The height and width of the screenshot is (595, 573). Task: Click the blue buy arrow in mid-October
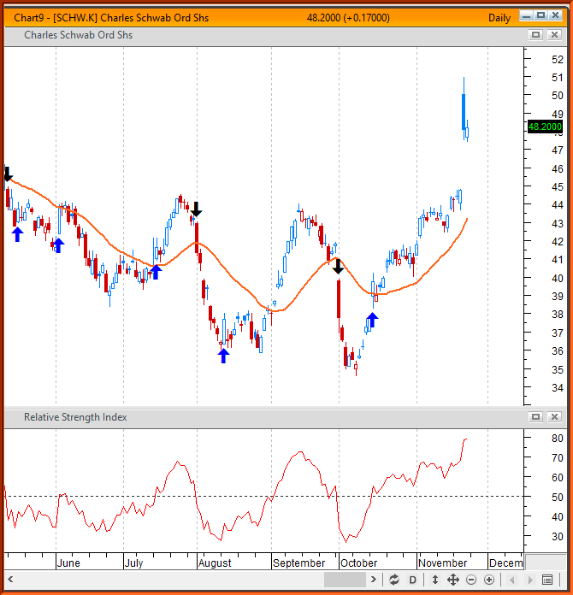click(x=373, y=320)
